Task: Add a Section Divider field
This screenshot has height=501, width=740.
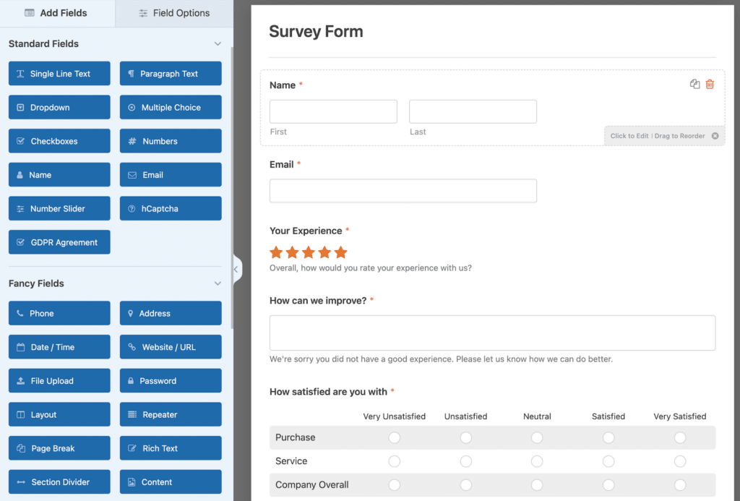Action: click(59, 481)
